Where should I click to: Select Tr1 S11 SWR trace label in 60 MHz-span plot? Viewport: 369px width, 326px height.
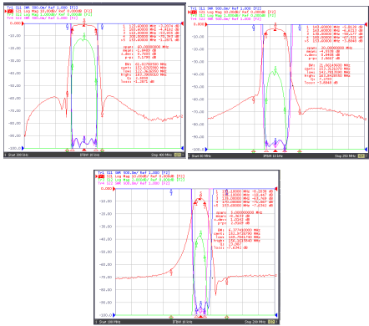[x=43, y=8]
